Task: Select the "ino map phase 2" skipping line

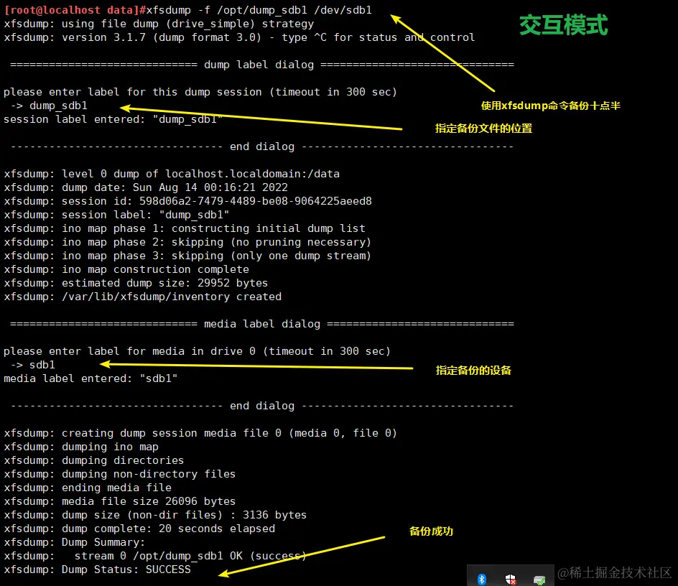Action: tap(187, 242)
